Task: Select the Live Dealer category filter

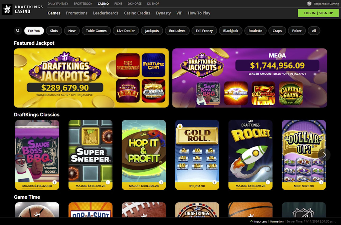Action: point(126,31)
